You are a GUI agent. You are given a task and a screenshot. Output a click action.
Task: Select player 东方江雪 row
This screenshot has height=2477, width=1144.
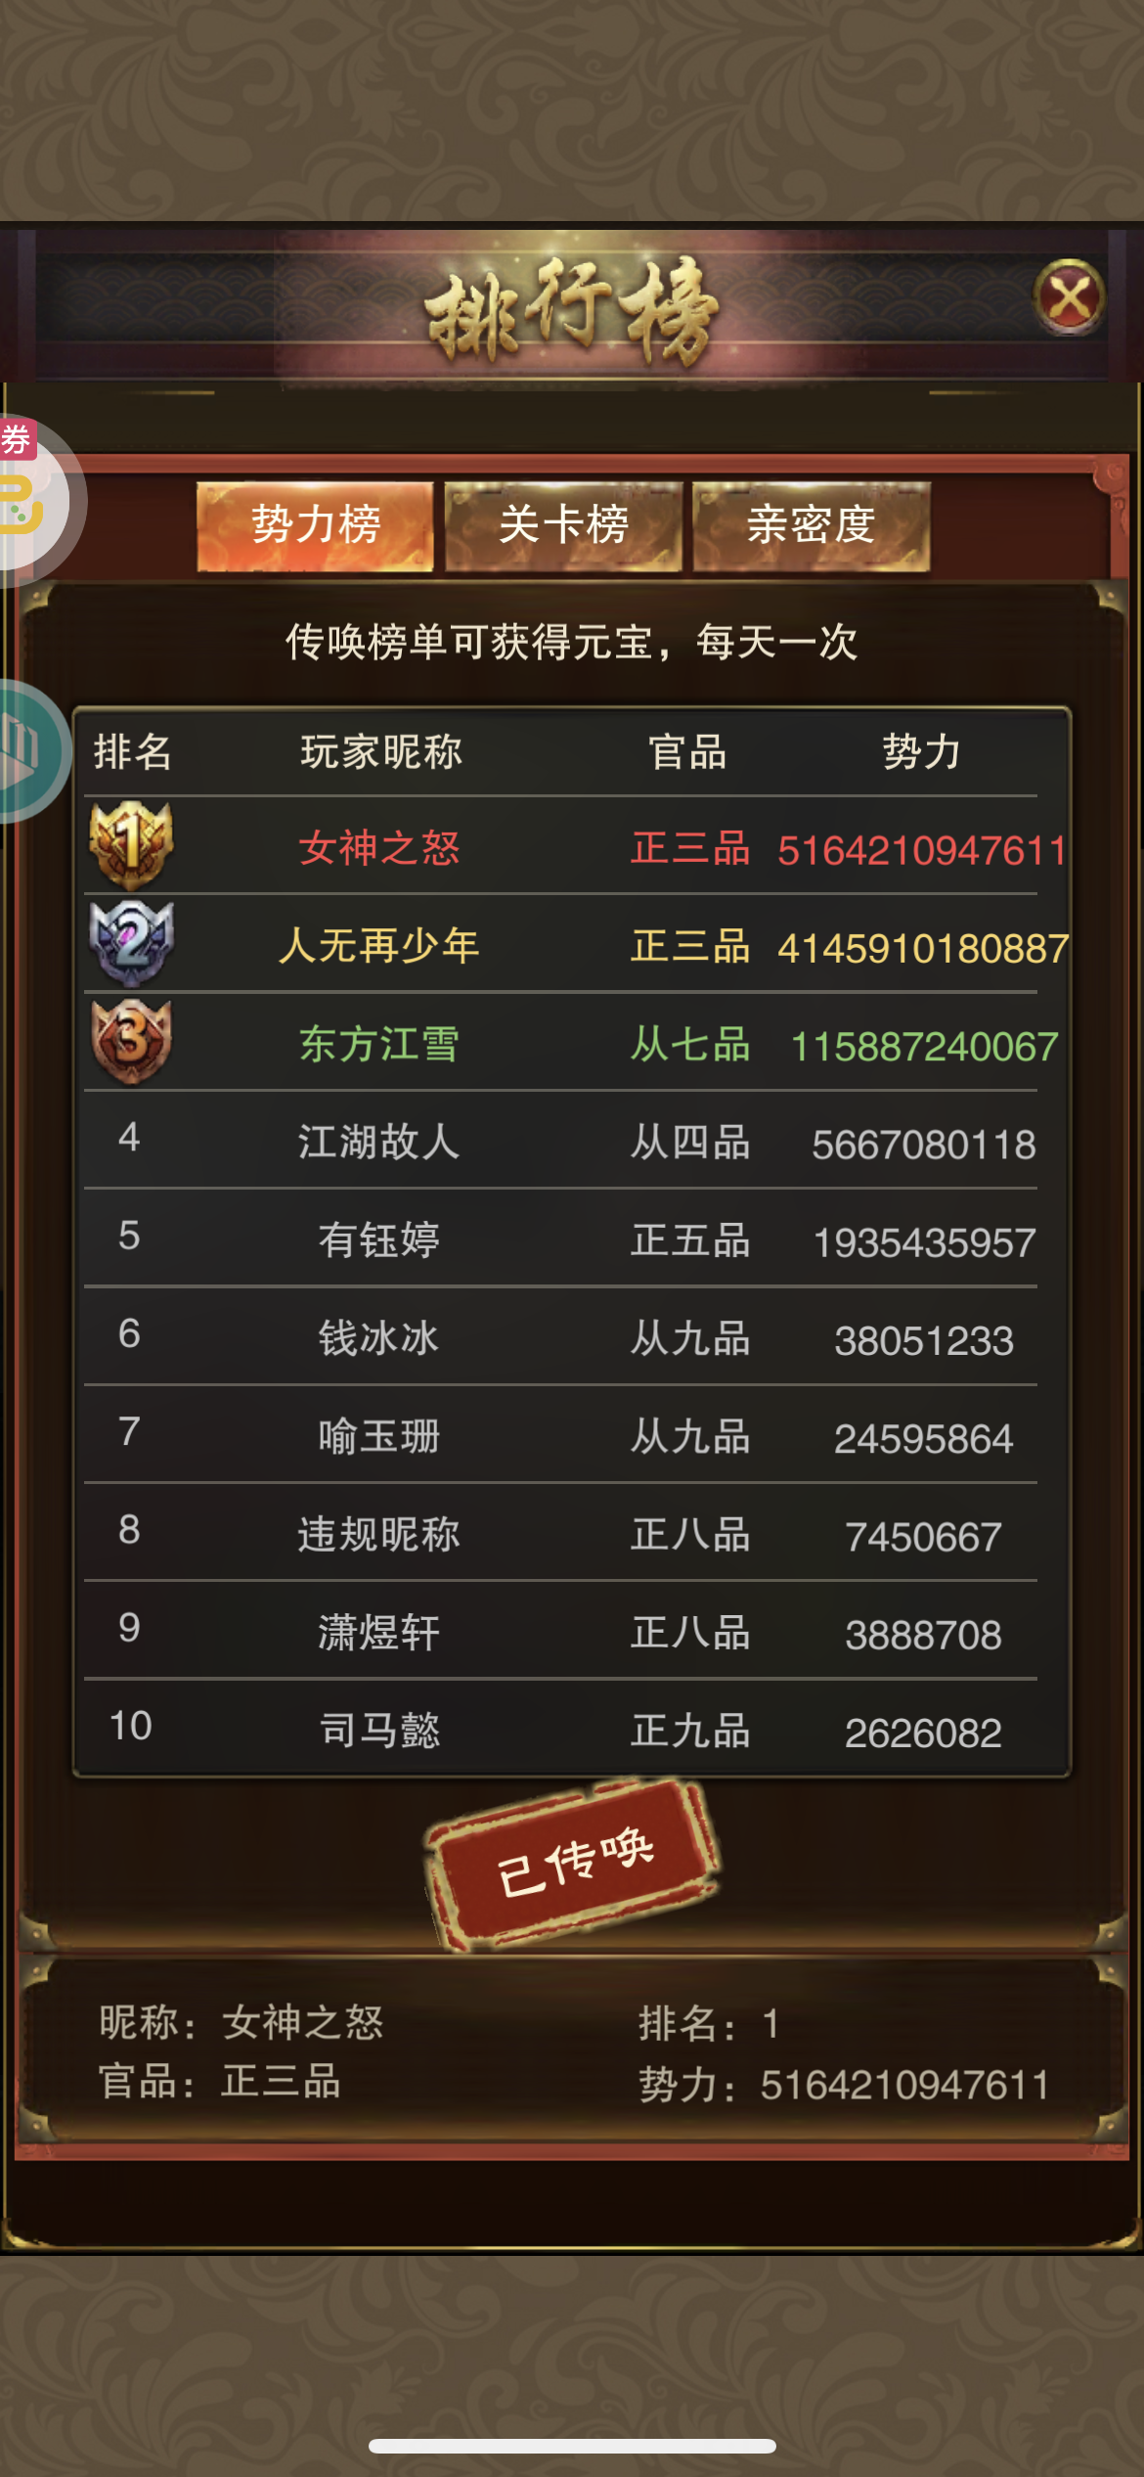[x=575, y=1043]
